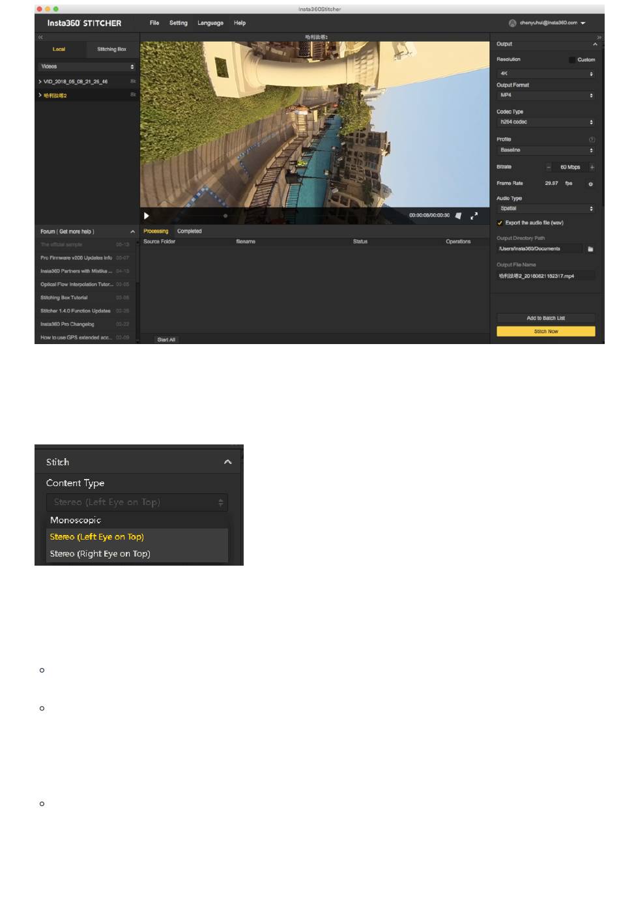Click the Source Folder column header

pyautogui.click(x=160, y=242)
